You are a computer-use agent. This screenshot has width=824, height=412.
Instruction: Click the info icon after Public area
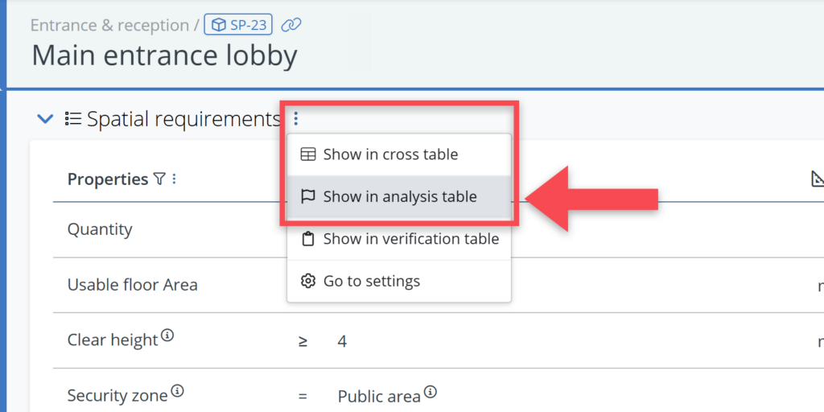pyautogui.click(x=431, y=392)
